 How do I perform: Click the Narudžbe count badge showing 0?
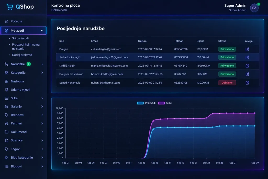[29, 64]
